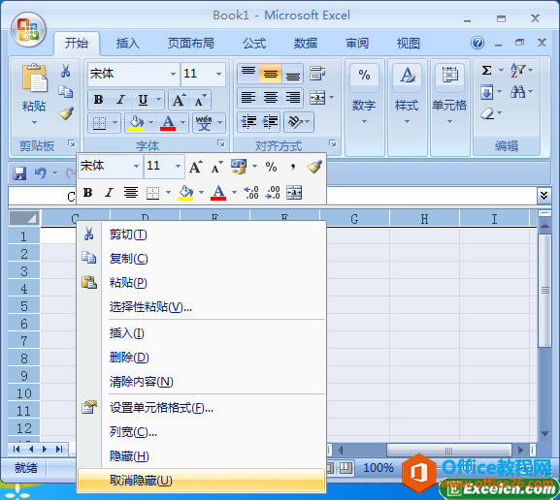
Task: Toggle Italic in the ribbon
Action: (x=120, y=100)
